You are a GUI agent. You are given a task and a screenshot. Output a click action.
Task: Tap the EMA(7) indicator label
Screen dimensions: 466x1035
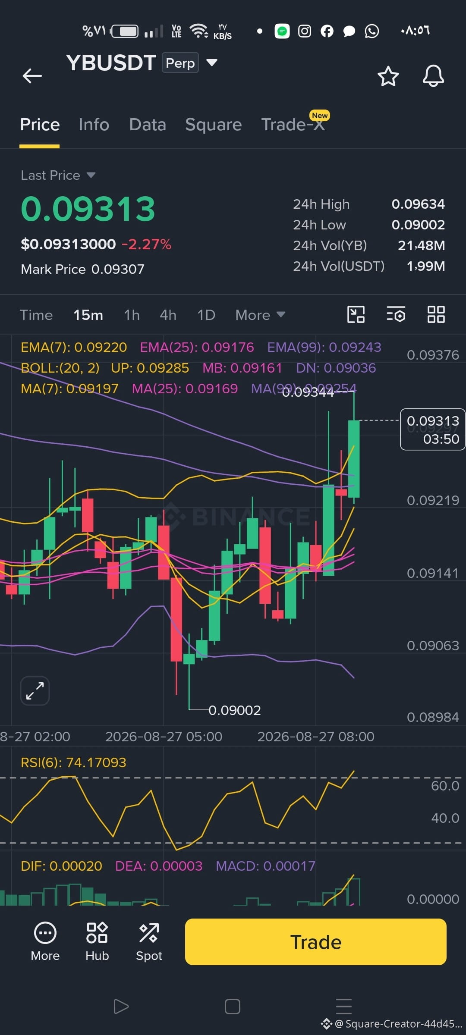74,348
